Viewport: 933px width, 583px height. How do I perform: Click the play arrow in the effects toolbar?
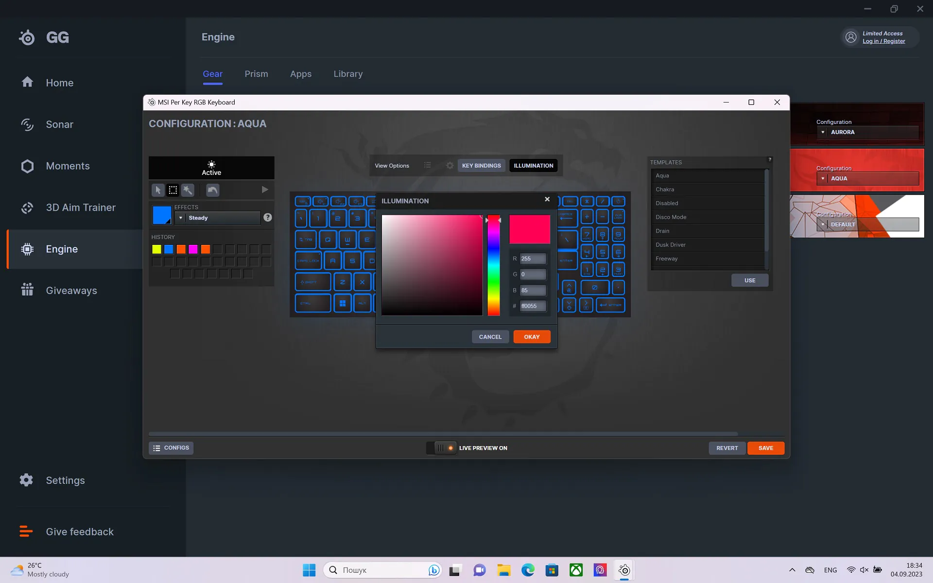(265, 189)
